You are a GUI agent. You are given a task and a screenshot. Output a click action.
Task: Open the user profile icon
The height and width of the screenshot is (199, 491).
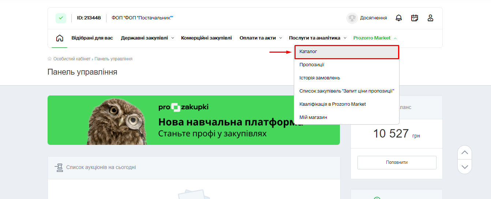(430, 18)
